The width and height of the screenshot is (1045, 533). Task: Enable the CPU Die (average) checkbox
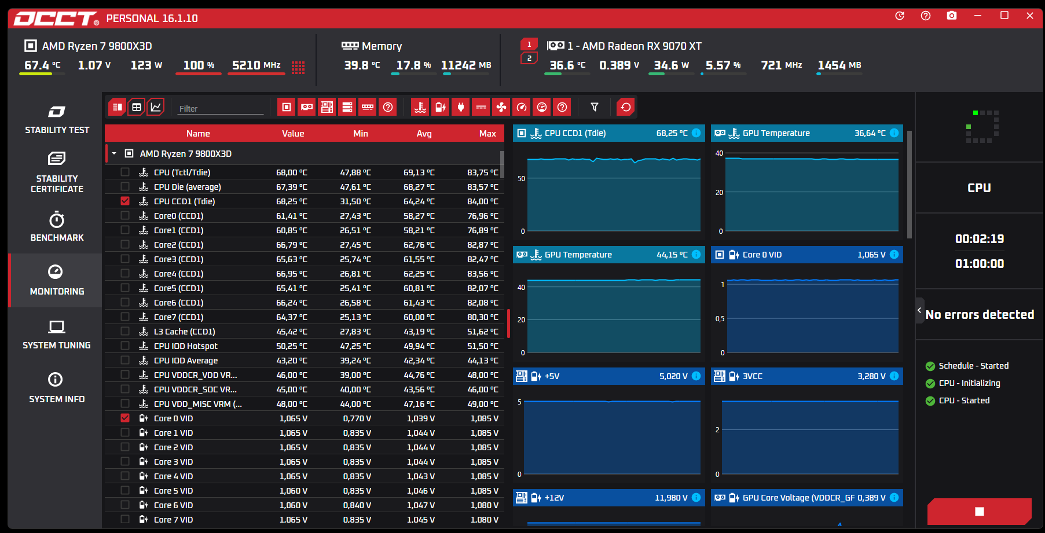click(x=125, y=186)
